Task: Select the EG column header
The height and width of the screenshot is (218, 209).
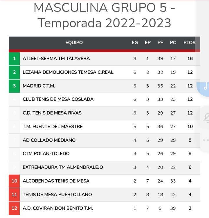Action: [135, 43]
